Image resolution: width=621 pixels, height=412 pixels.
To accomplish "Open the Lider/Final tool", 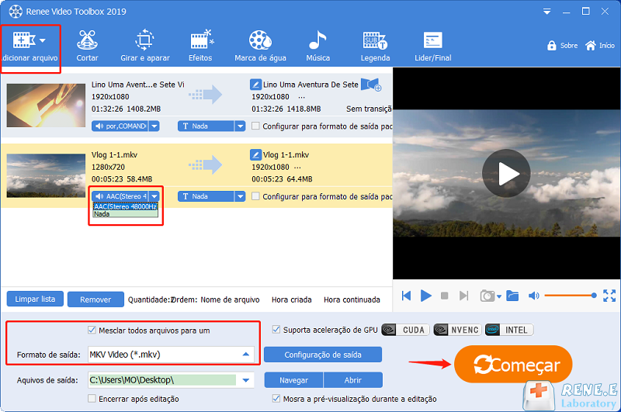I will click(x=433, y=47).
